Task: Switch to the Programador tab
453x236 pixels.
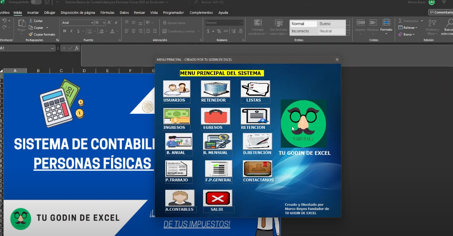Action: [173, 13]
